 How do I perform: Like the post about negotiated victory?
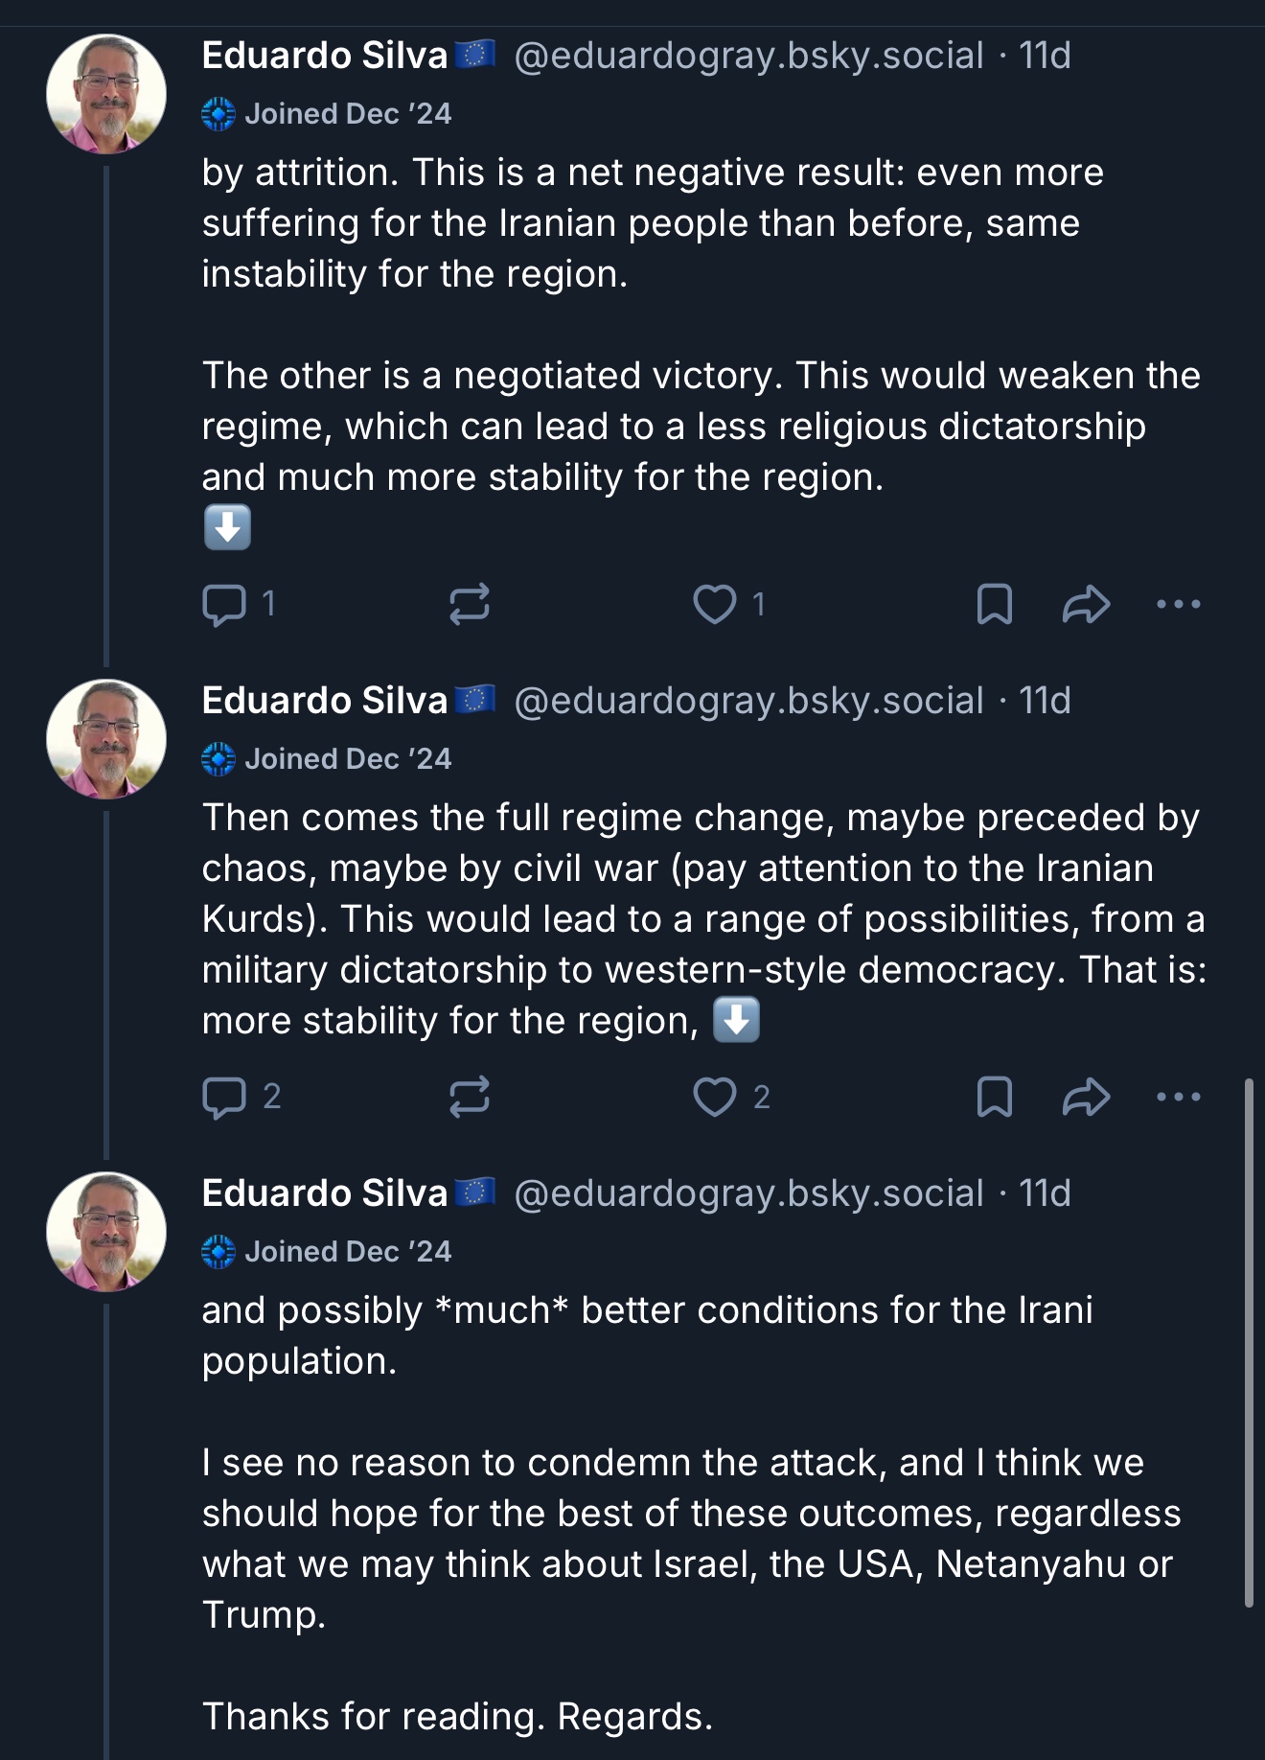[x=715, y=605]
